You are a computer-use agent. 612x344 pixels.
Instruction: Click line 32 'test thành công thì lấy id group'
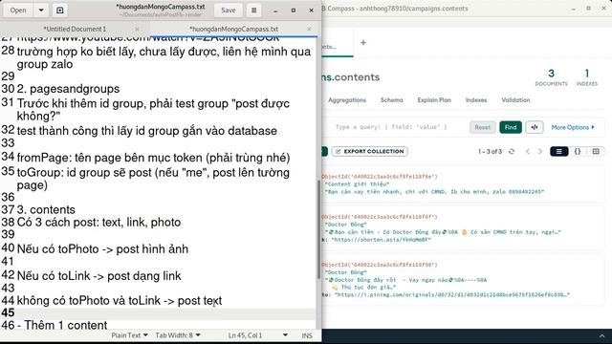146,131
